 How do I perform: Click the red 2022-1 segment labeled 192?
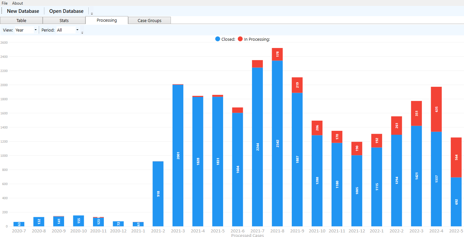[x=377, y=141]
